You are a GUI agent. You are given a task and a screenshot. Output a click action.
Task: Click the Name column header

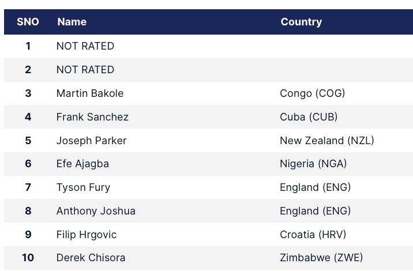coord(72,22)
